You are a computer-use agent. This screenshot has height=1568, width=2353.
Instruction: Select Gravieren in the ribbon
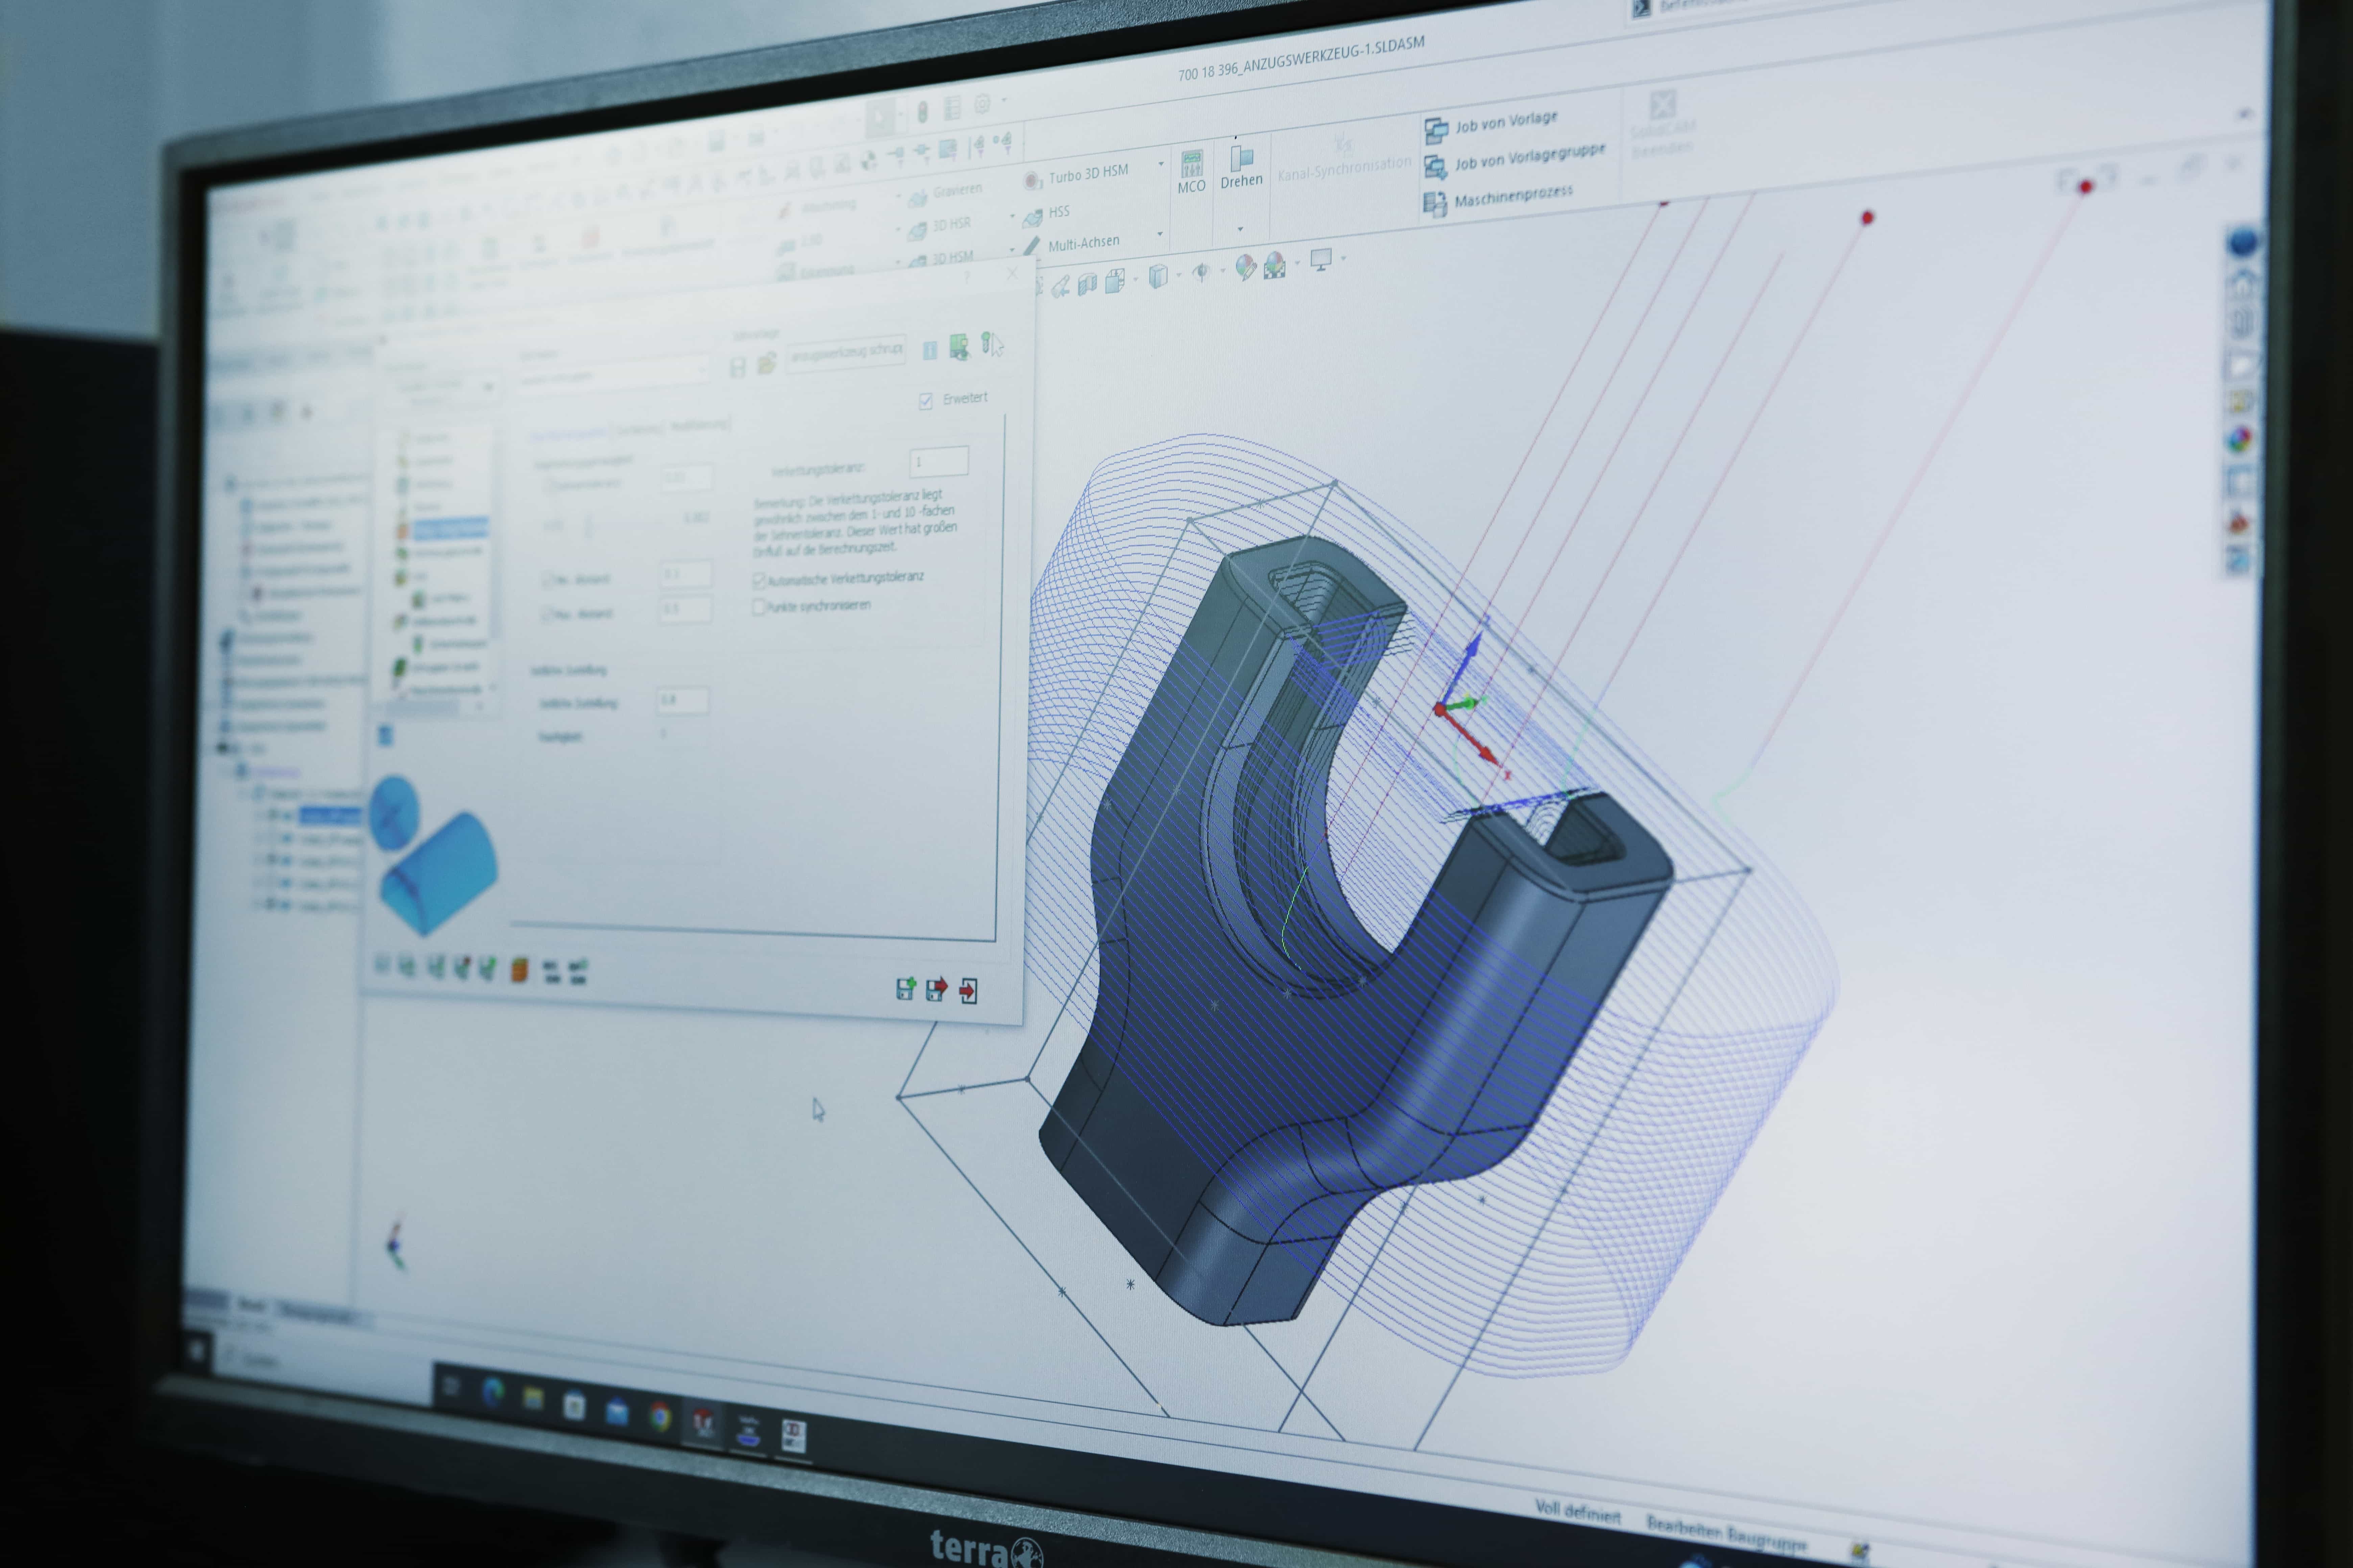coord(955,191)
